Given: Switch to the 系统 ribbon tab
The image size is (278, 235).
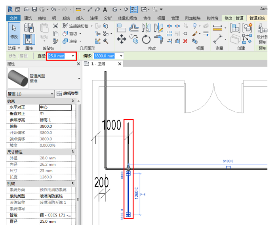Looking at the screenshot, I should point(66,18).
